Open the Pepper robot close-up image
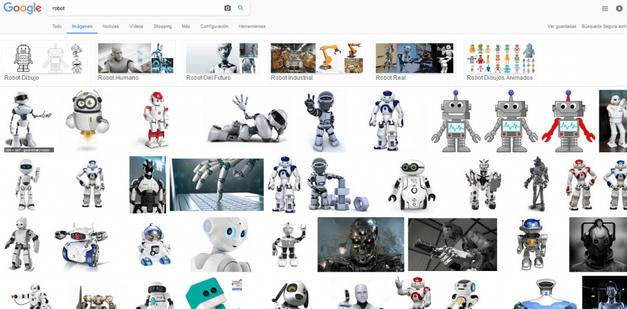 pyautogui.click(x=221, y=245)
